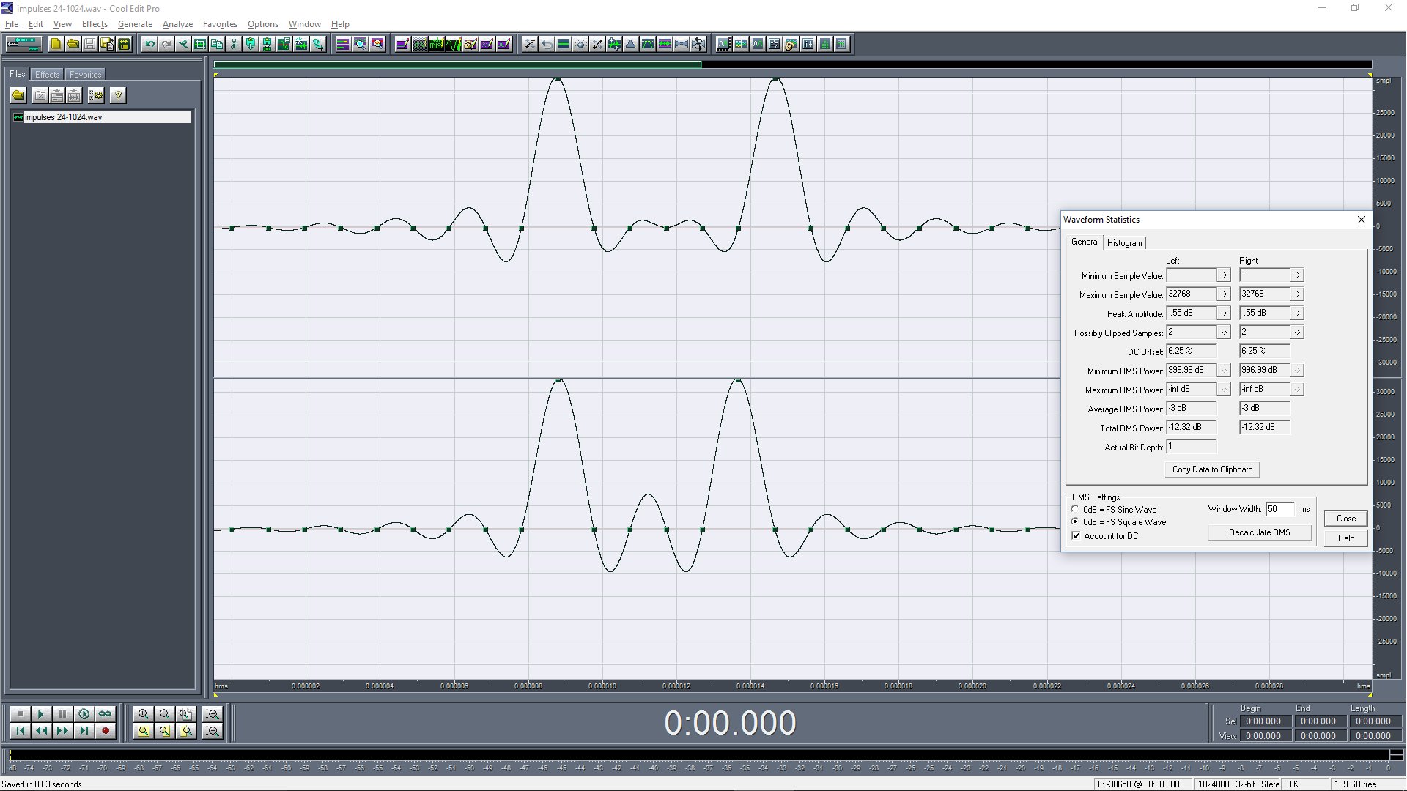
Task: Click Close button in Waveform Statistics
Action: coord(1345,519)
